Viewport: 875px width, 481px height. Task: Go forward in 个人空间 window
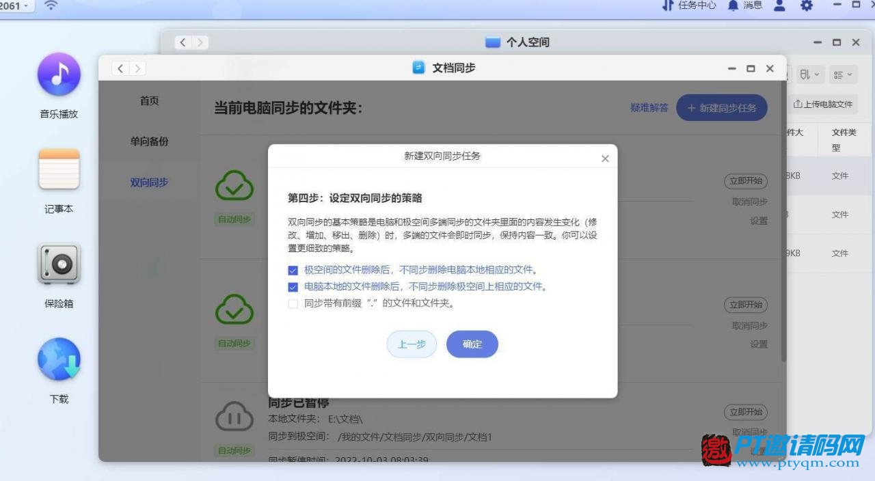pyautogui.click(x=200, y=42)
